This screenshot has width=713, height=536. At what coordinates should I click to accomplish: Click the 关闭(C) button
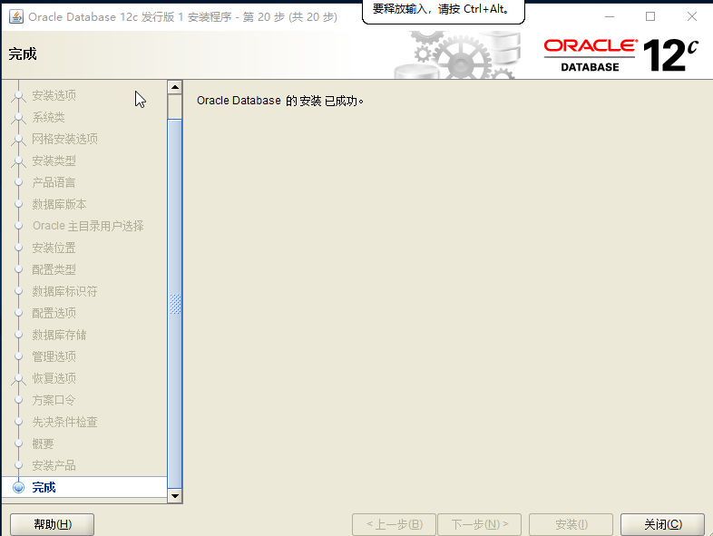point(662,524)
